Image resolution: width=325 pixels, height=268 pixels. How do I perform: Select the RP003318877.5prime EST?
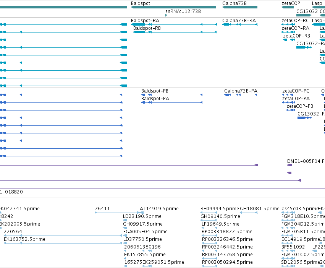(x=209, y=236)
